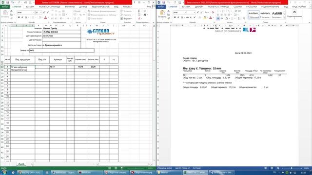
Task: Toggle Italic in Excel font group
Action: coord(22,17)
